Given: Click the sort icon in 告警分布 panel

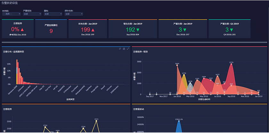Looking at the screenshot, I should pos(120,49).
